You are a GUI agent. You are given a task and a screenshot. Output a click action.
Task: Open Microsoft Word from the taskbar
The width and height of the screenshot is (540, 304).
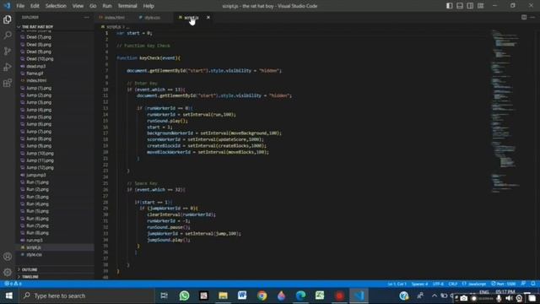[242, 296]
